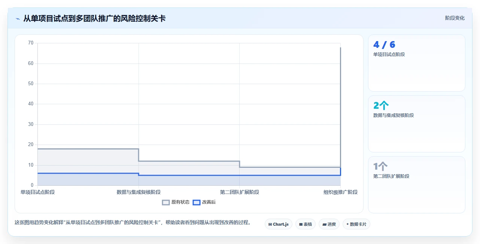This screenshot has width=480, height=244.
Task: Click the 第二团队扩展阶段 x-axis label
Action: click(x=239, y=192)
